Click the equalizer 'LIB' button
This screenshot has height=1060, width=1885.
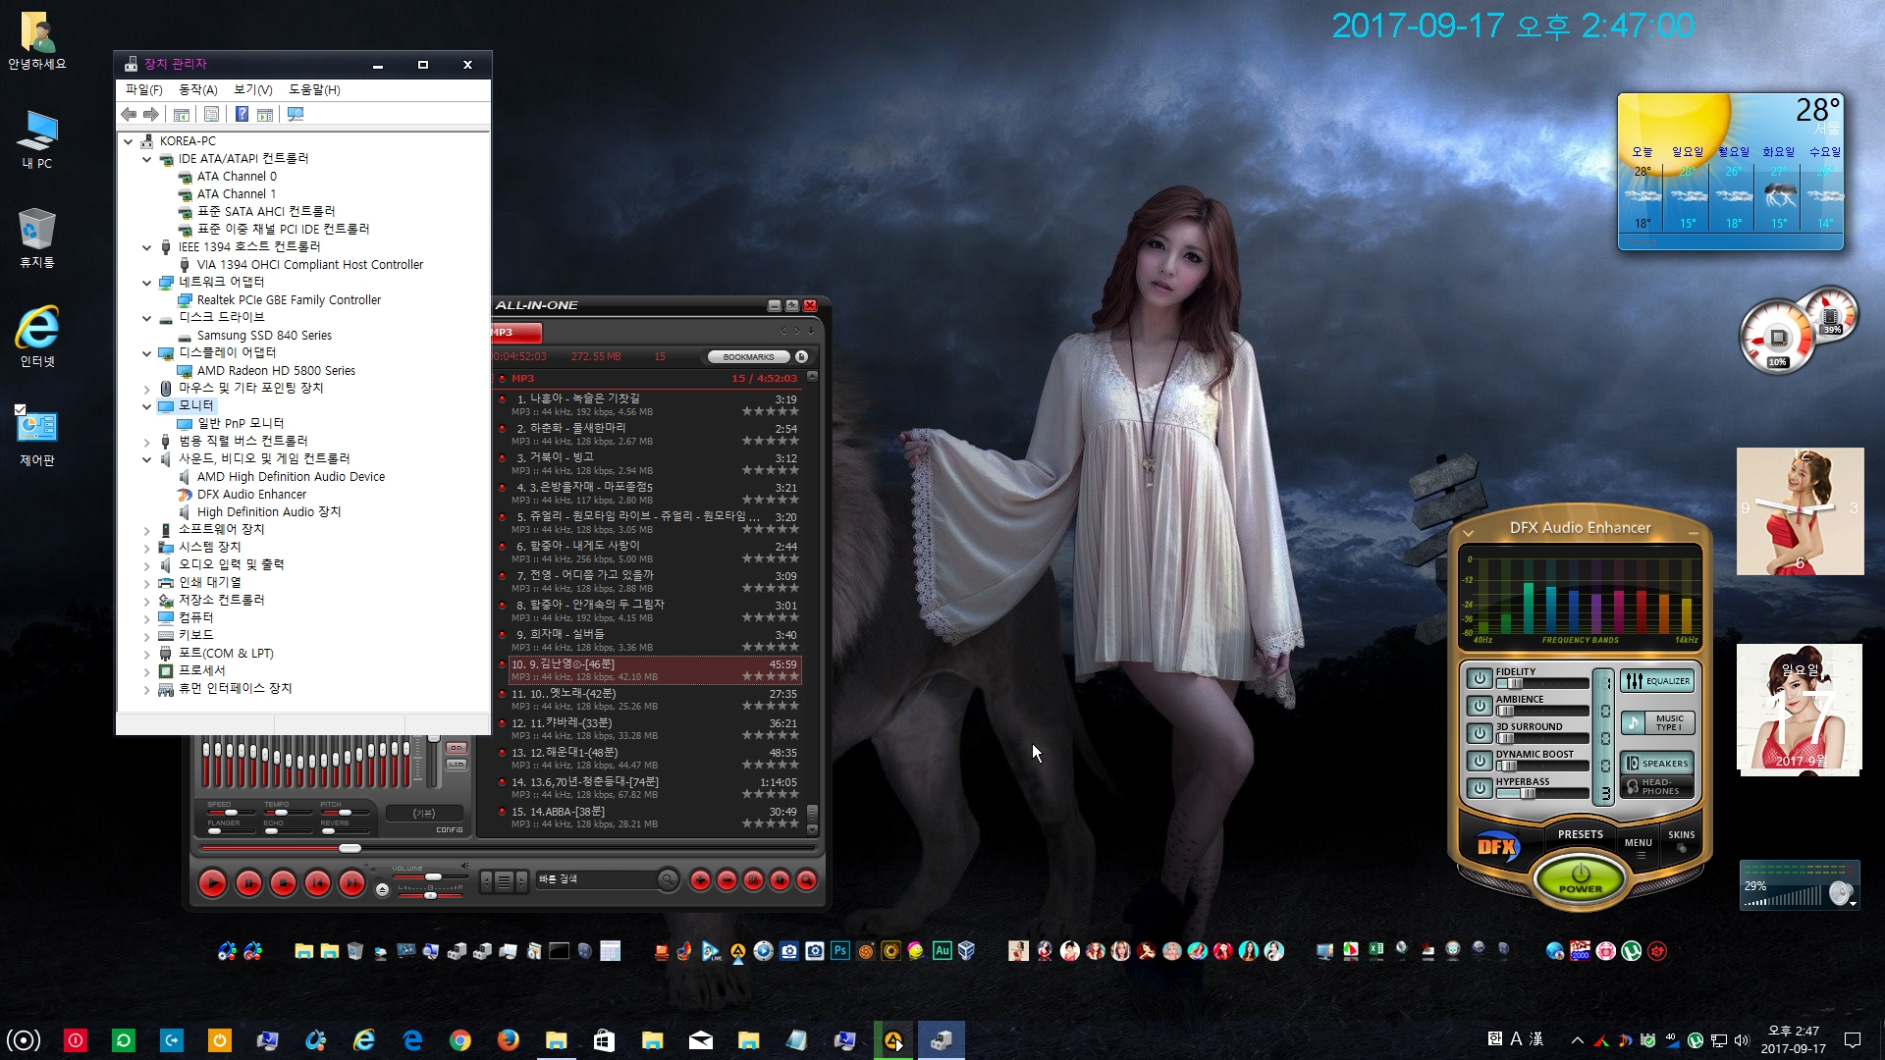point(457,764)
